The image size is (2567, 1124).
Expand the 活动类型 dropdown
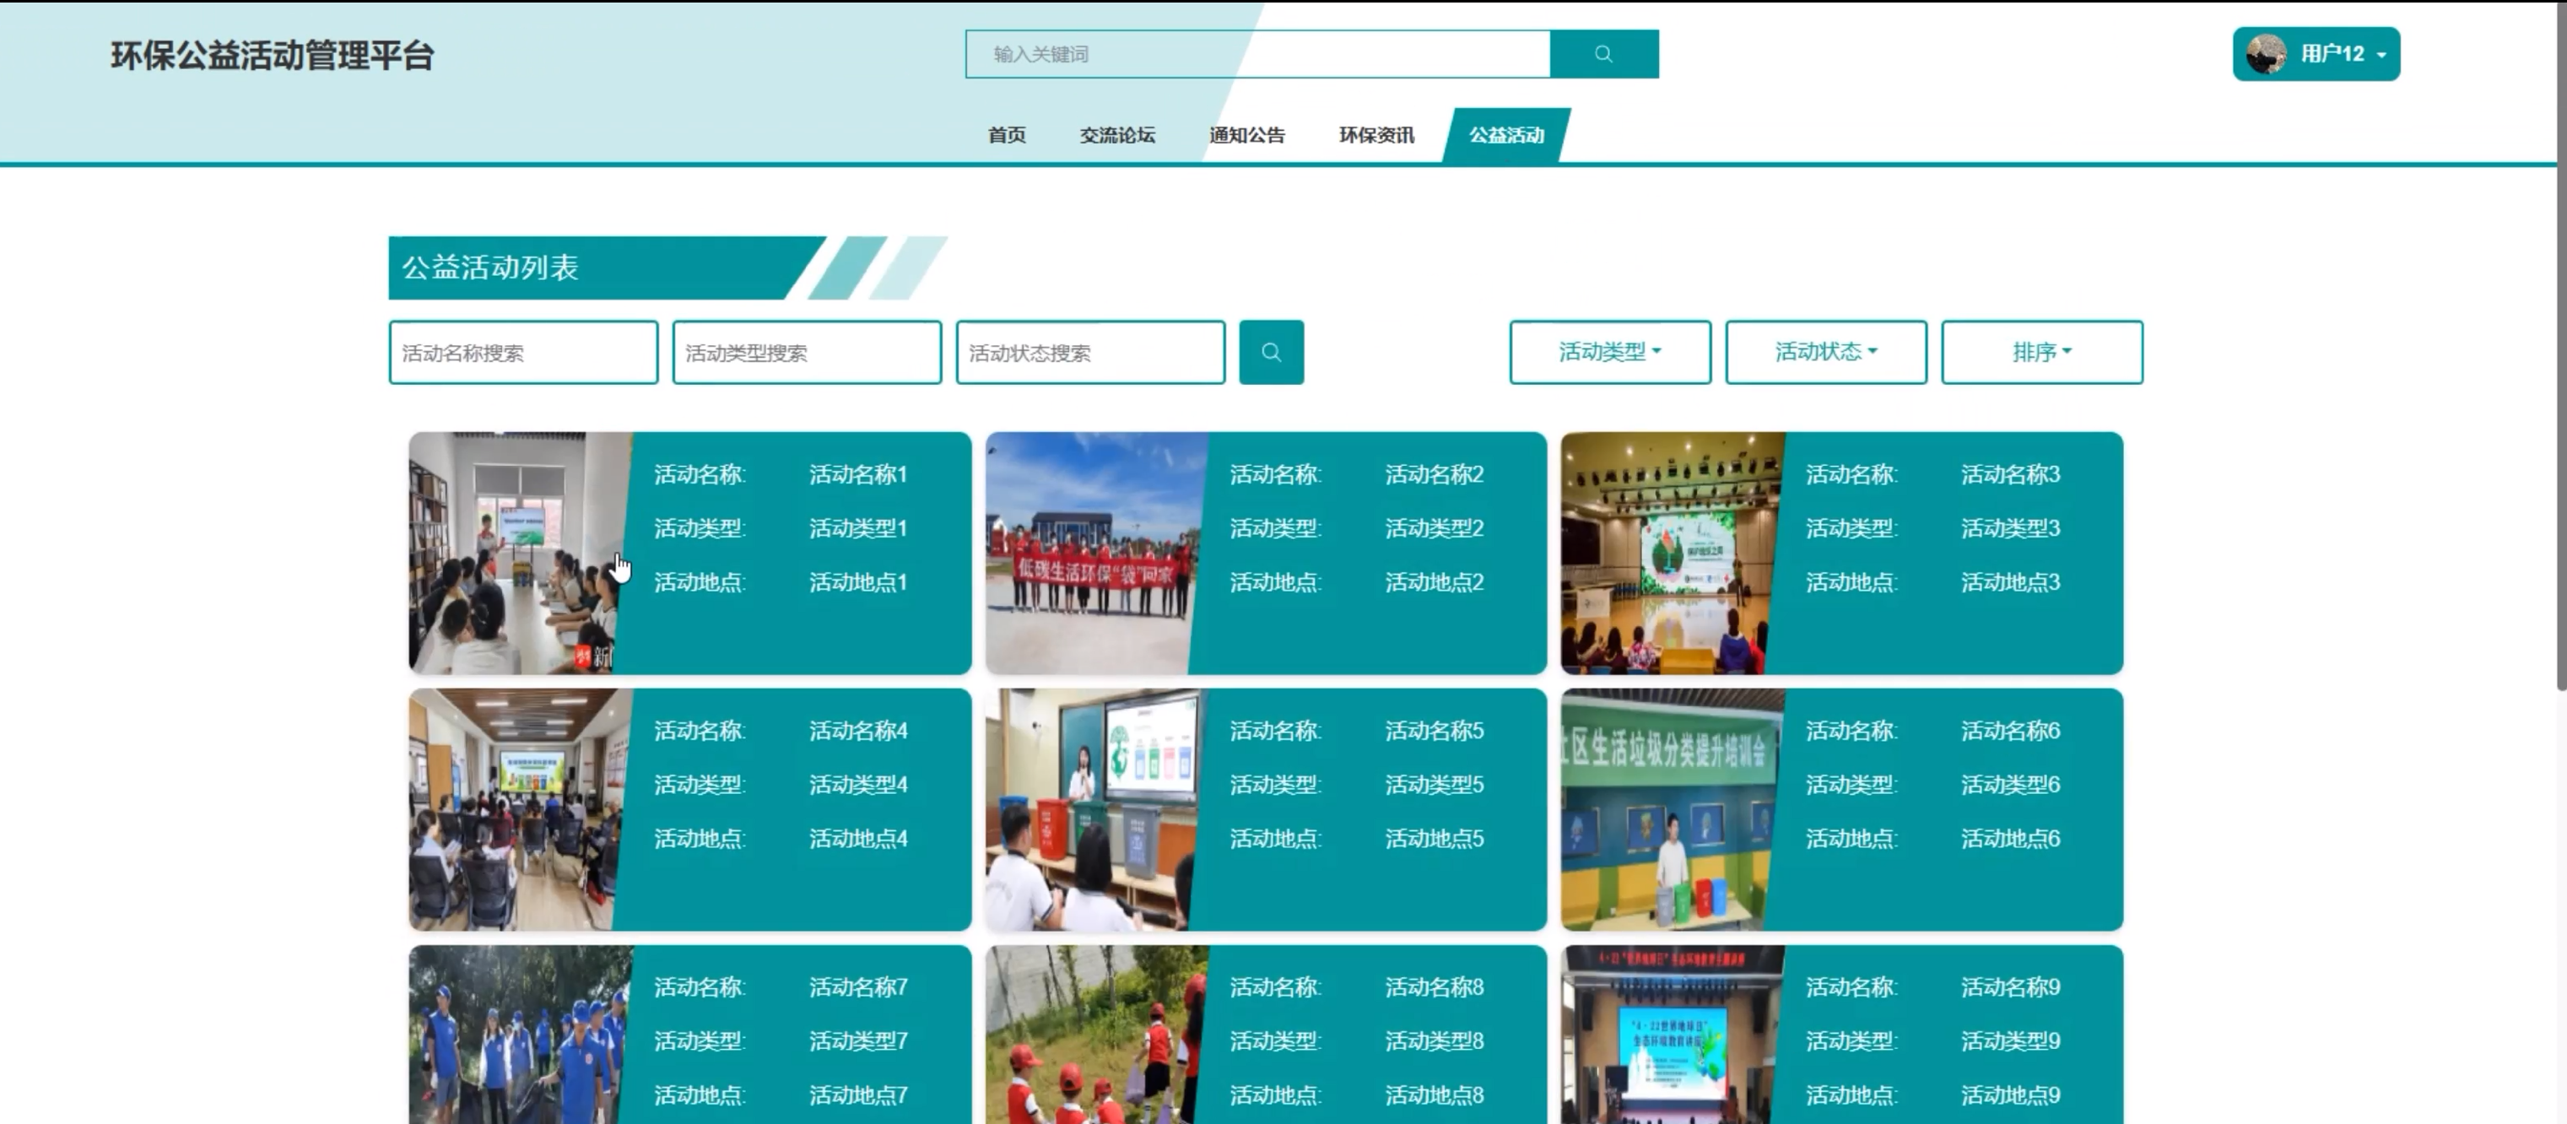coord(1609,352)
